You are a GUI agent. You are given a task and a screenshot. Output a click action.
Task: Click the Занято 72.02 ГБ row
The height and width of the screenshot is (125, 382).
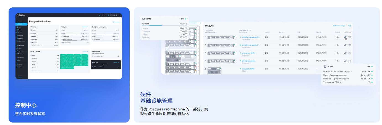click(x=164, y=28)
